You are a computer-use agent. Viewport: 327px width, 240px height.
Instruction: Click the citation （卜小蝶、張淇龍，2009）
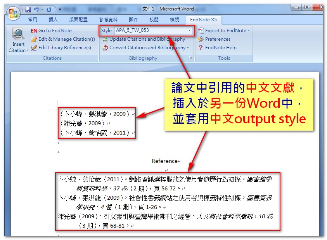coord(95,114)
